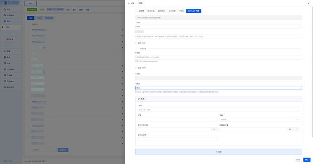Click the OpenResty Restart link
The height and width of the screenshot is (164, 313).
pos(74,10)
